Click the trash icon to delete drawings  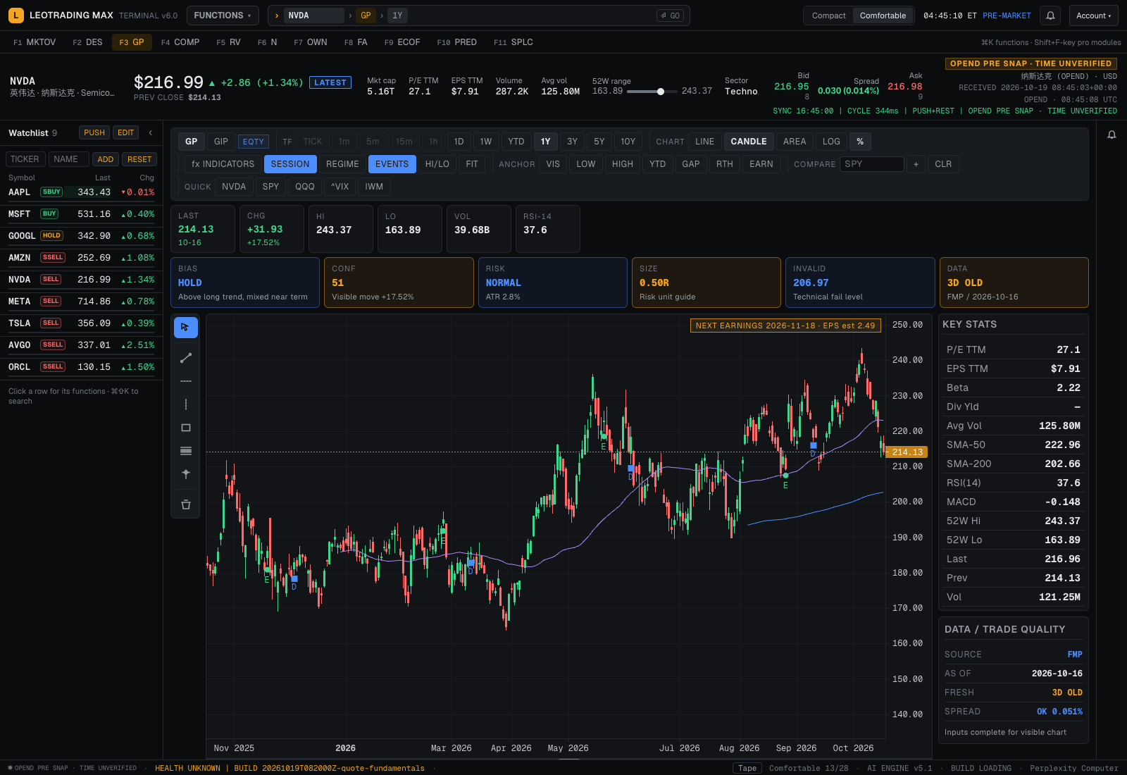point(186,504)
